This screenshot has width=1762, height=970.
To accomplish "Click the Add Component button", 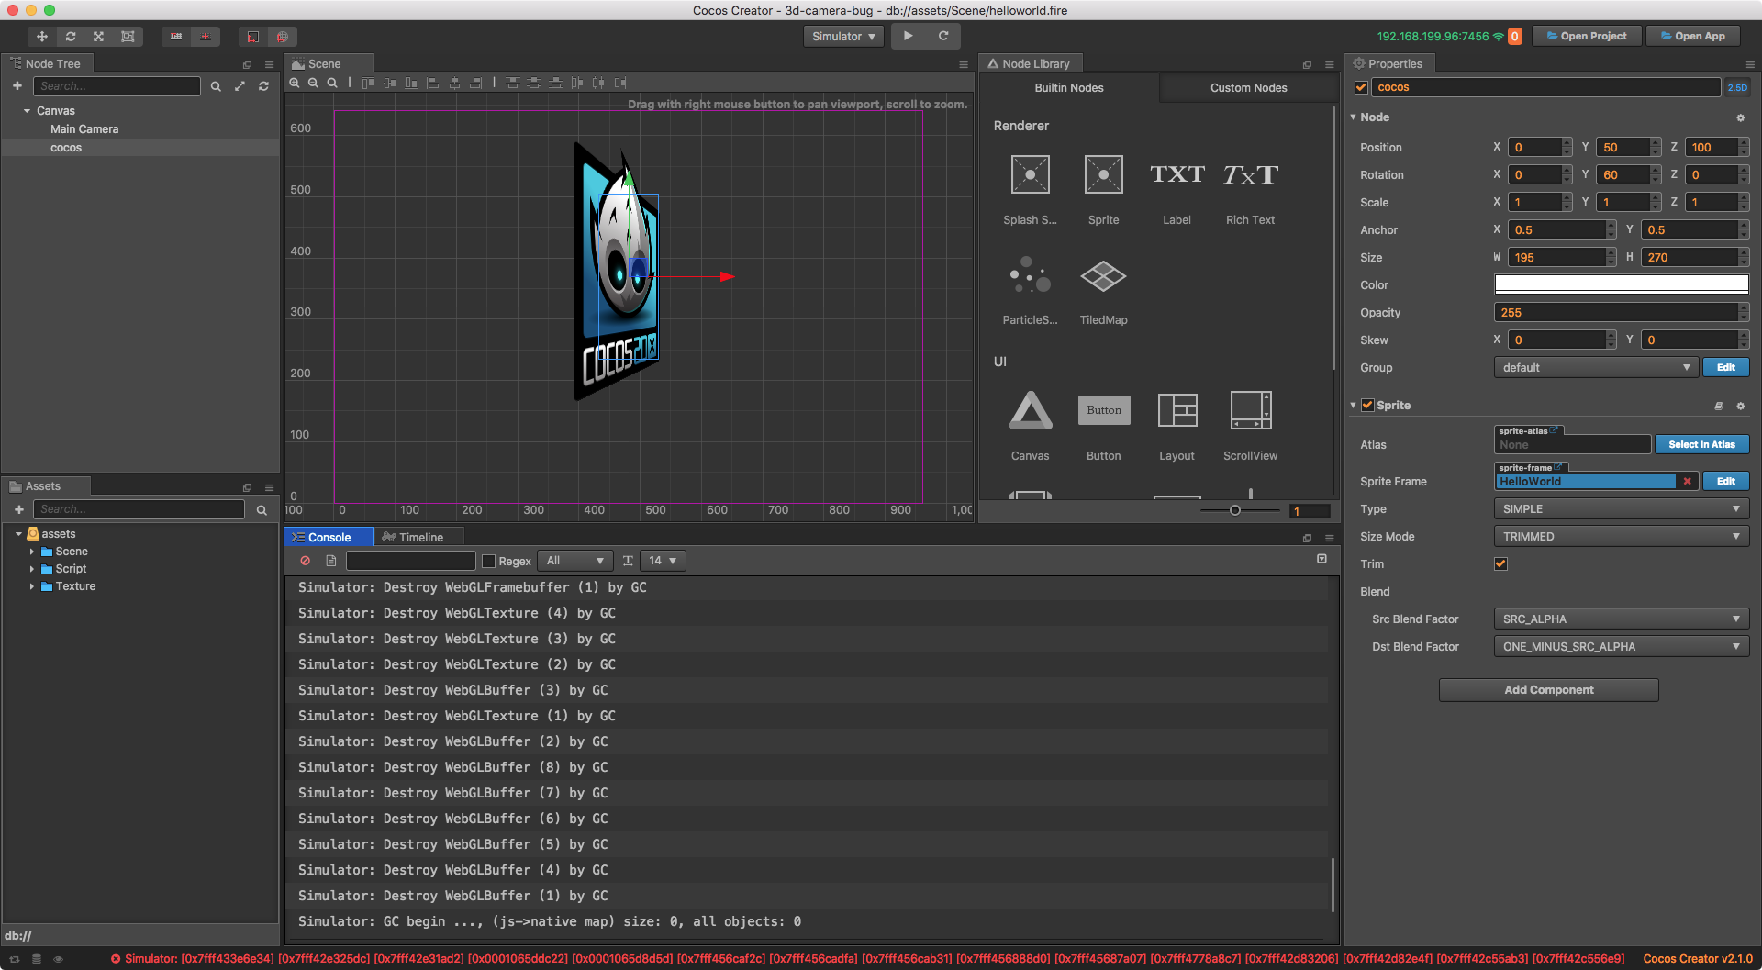I will pos(1548,690).
